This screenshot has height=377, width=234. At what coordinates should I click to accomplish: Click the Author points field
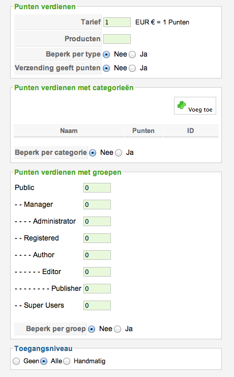point(97,255)
